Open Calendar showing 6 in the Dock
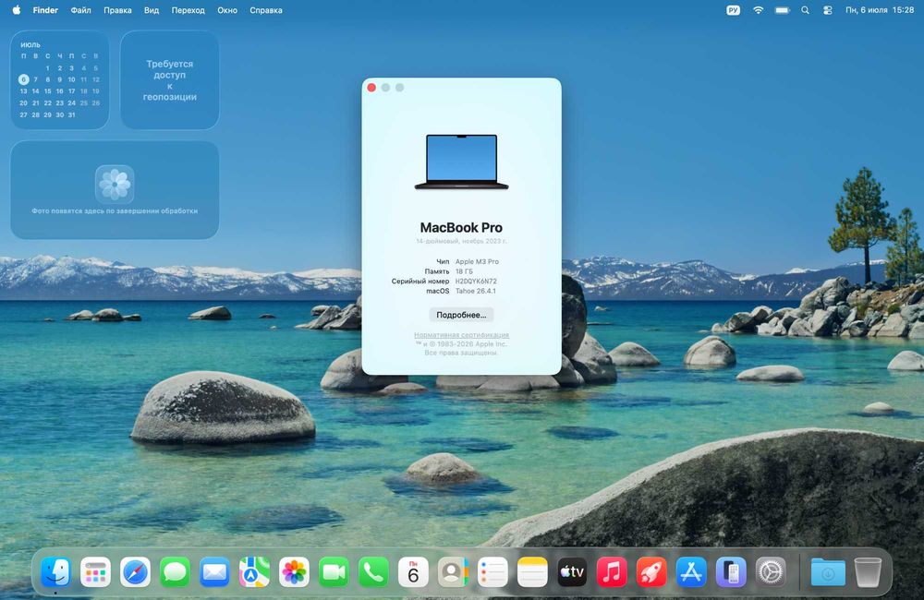 (413, 571)
